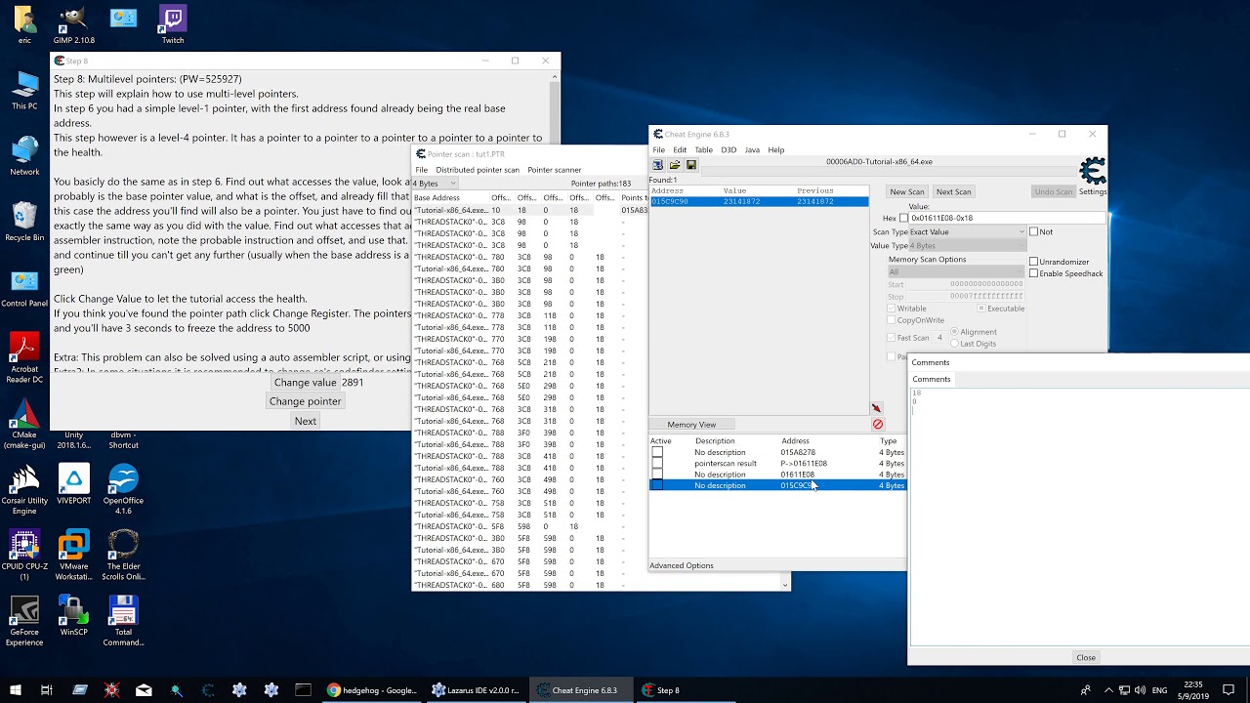Click the red arrow add-to-address-list icon
The height and width of the screenshot is (703, 1250).
pos(876,408)
